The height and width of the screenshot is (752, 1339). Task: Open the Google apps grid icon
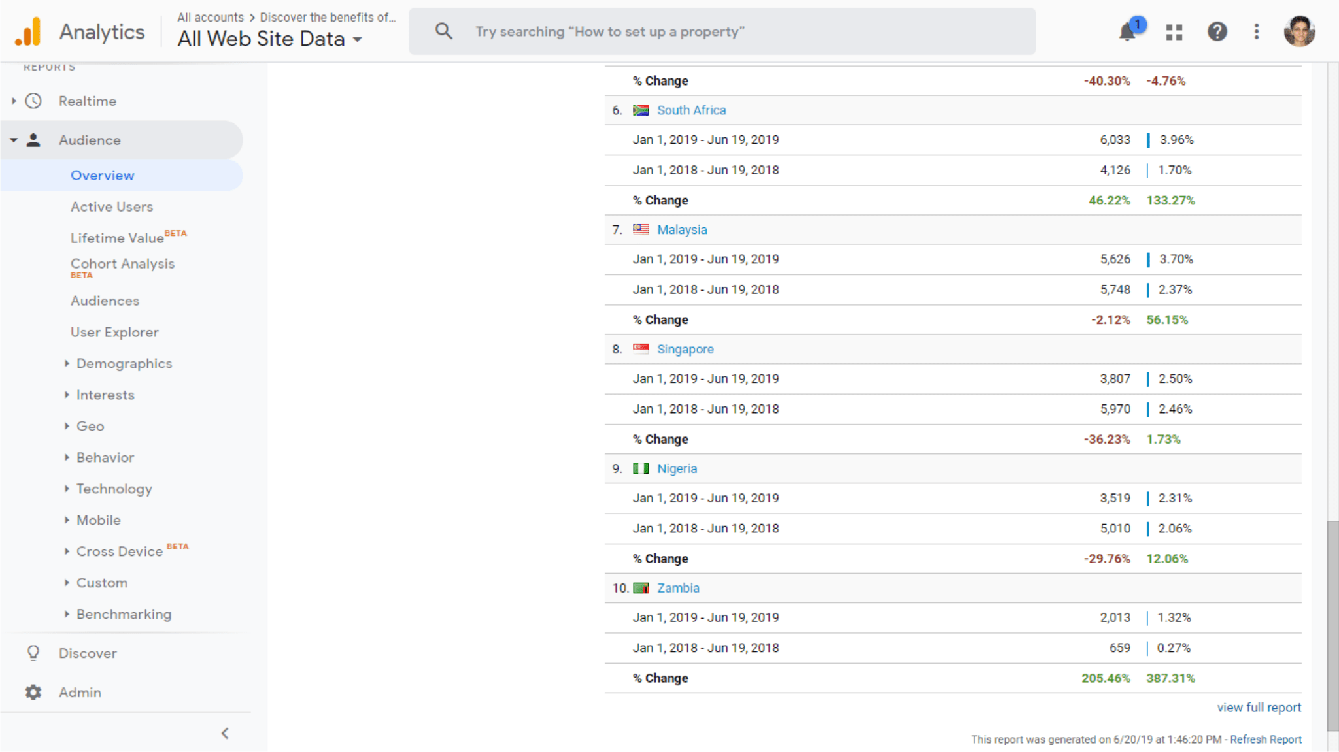pos(1174,32)
